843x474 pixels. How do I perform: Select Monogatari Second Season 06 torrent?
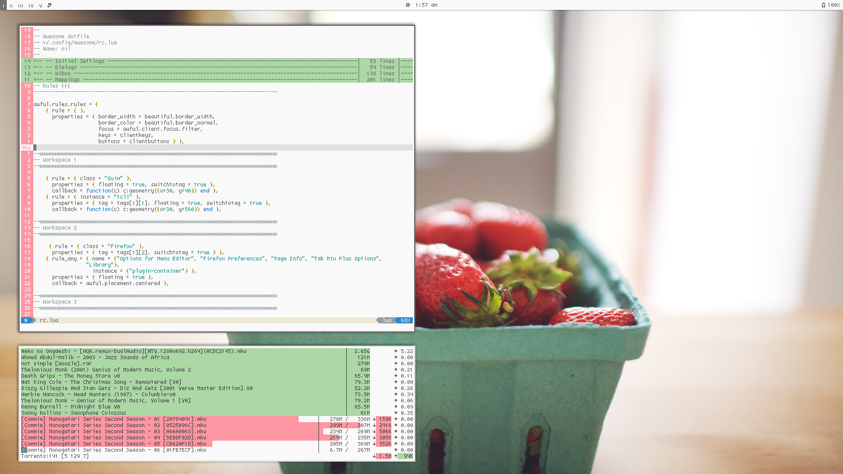217,450
